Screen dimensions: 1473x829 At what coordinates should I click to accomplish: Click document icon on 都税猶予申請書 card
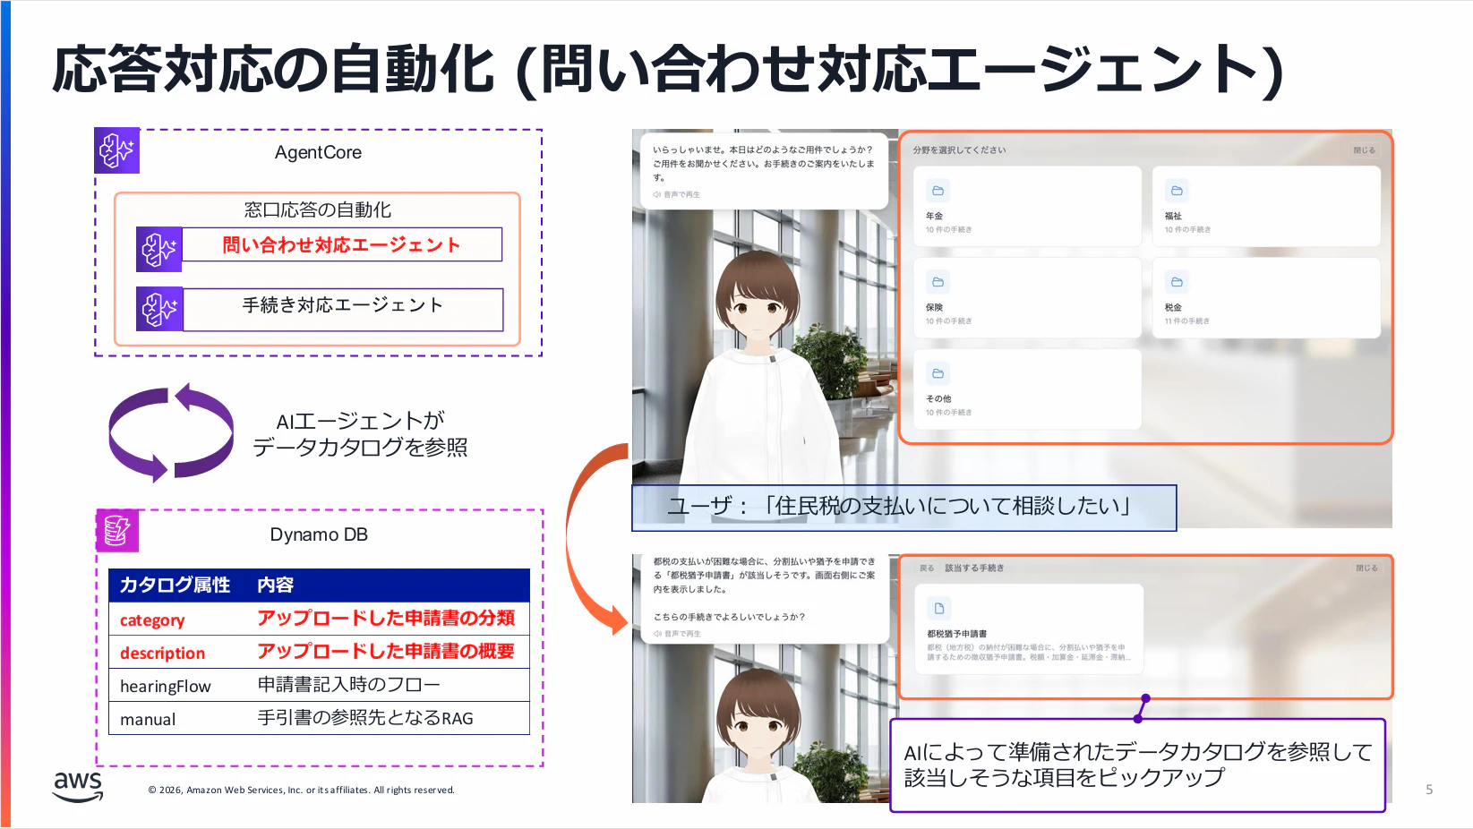(x=939, y=609)
